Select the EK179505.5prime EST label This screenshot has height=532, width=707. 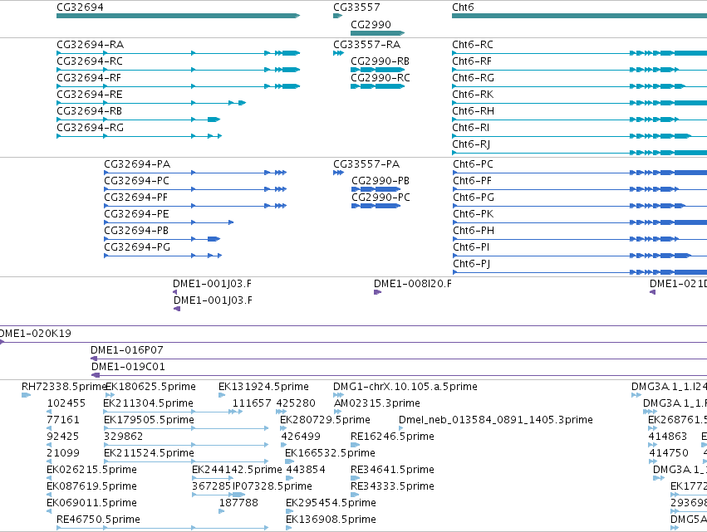pos(149,420)
